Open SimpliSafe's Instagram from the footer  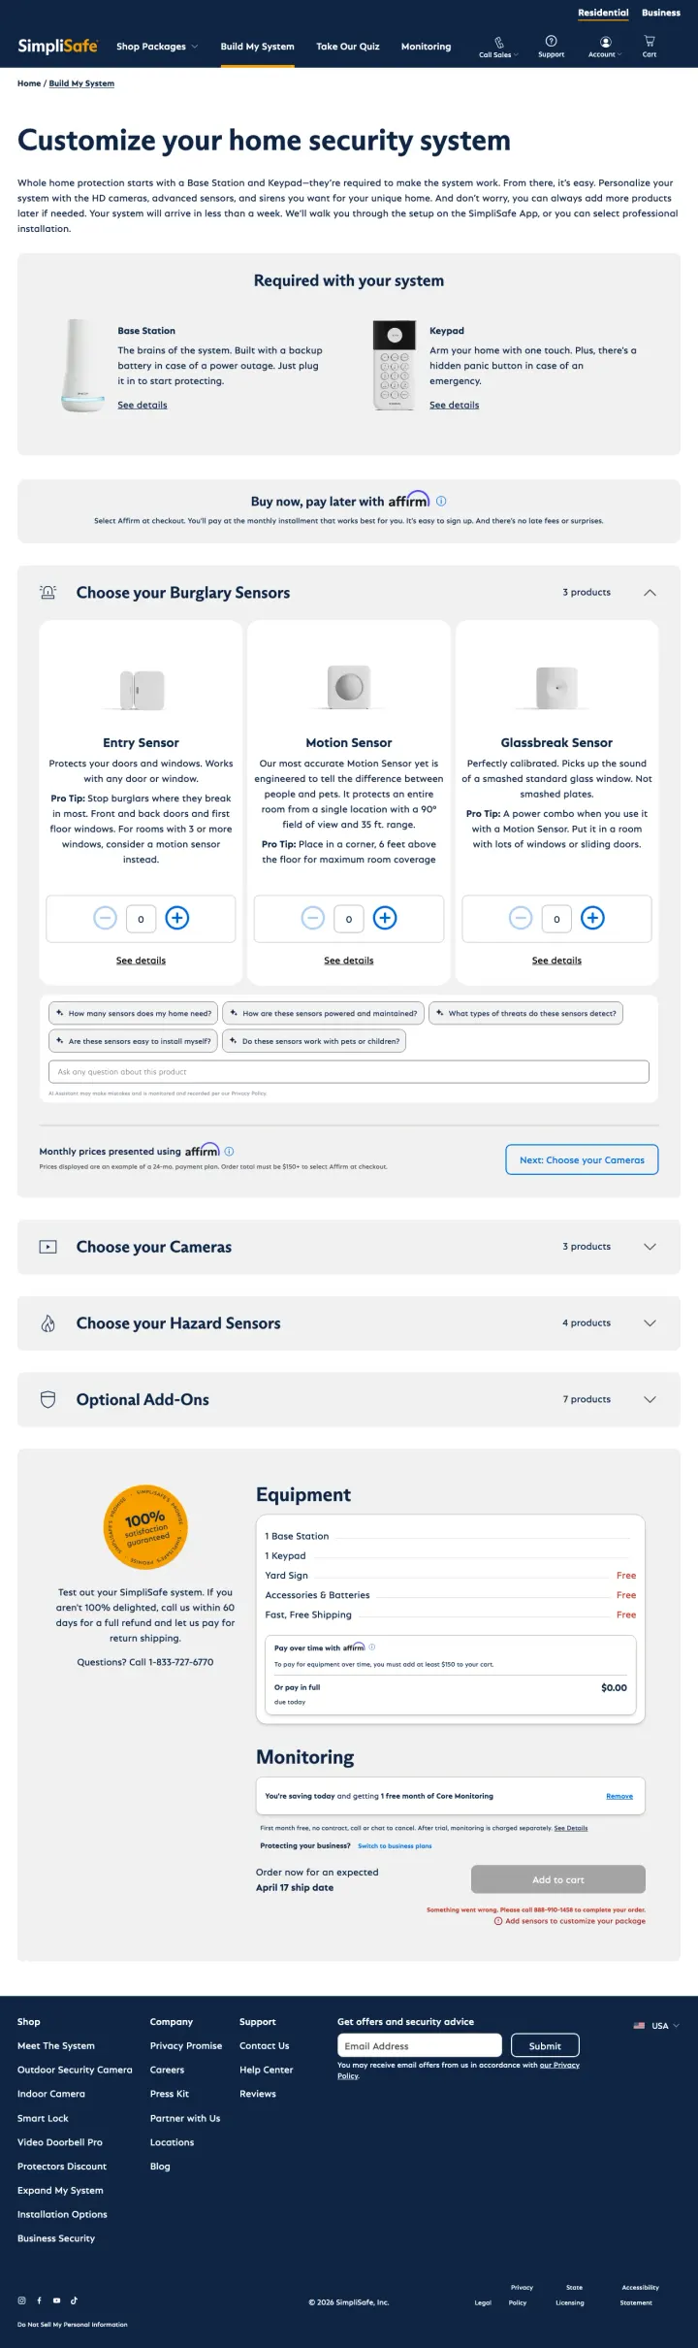(x=21, y=2299)
